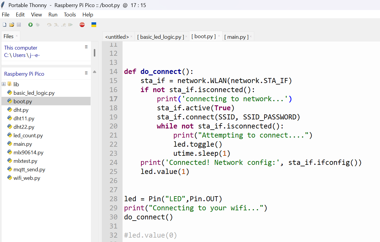This screenshot has width=380, height=242.
Task: Close the <untitled> tab
Action: click(131, 36)
